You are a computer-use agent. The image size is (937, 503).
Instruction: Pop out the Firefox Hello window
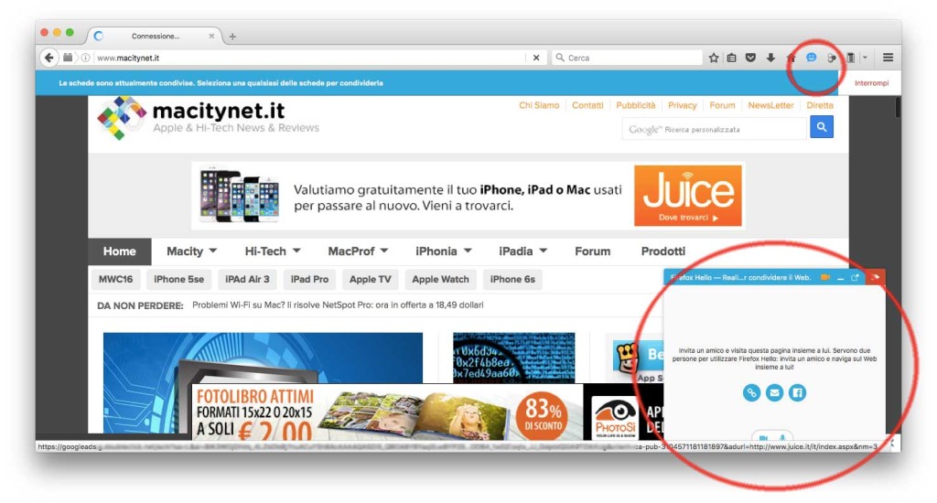coord(855,278)
